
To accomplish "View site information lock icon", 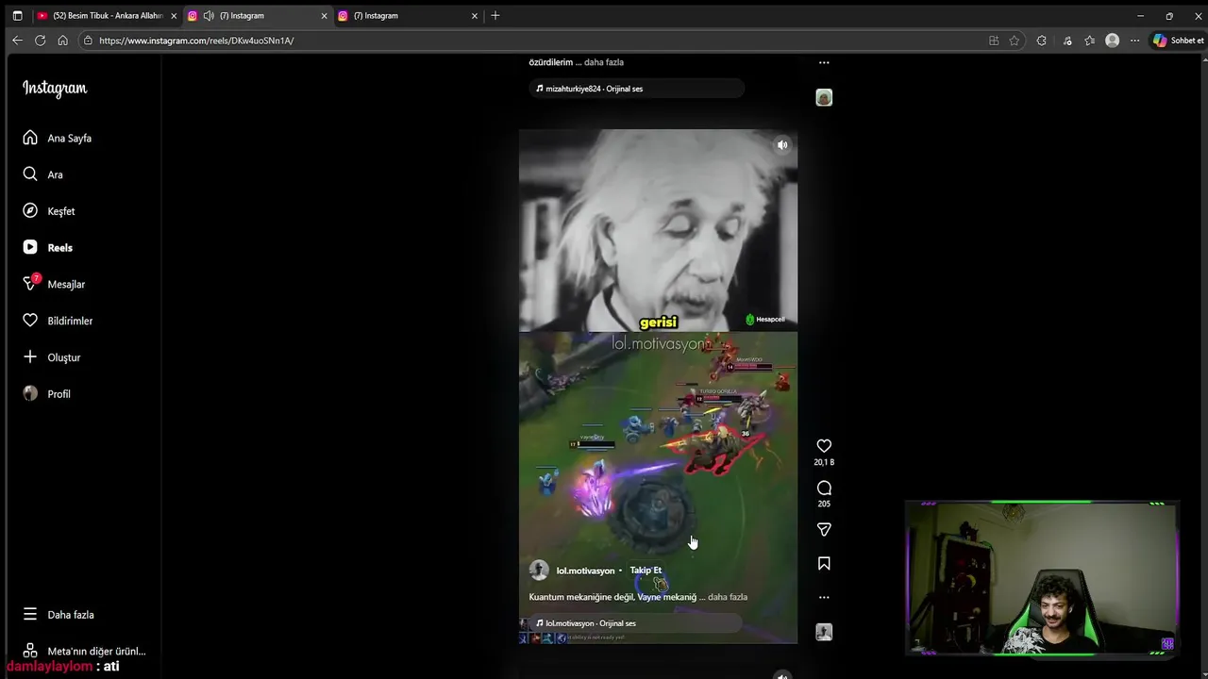I will pos(88,41).
